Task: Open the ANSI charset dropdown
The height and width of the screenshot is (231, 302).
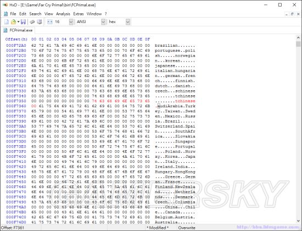Action: pyautogui.click(x=103, y=22)
